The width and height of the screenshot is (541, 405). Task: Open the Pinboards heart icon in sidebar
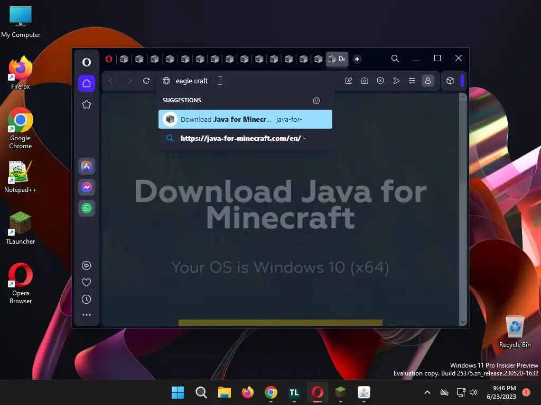coord(86,283)
